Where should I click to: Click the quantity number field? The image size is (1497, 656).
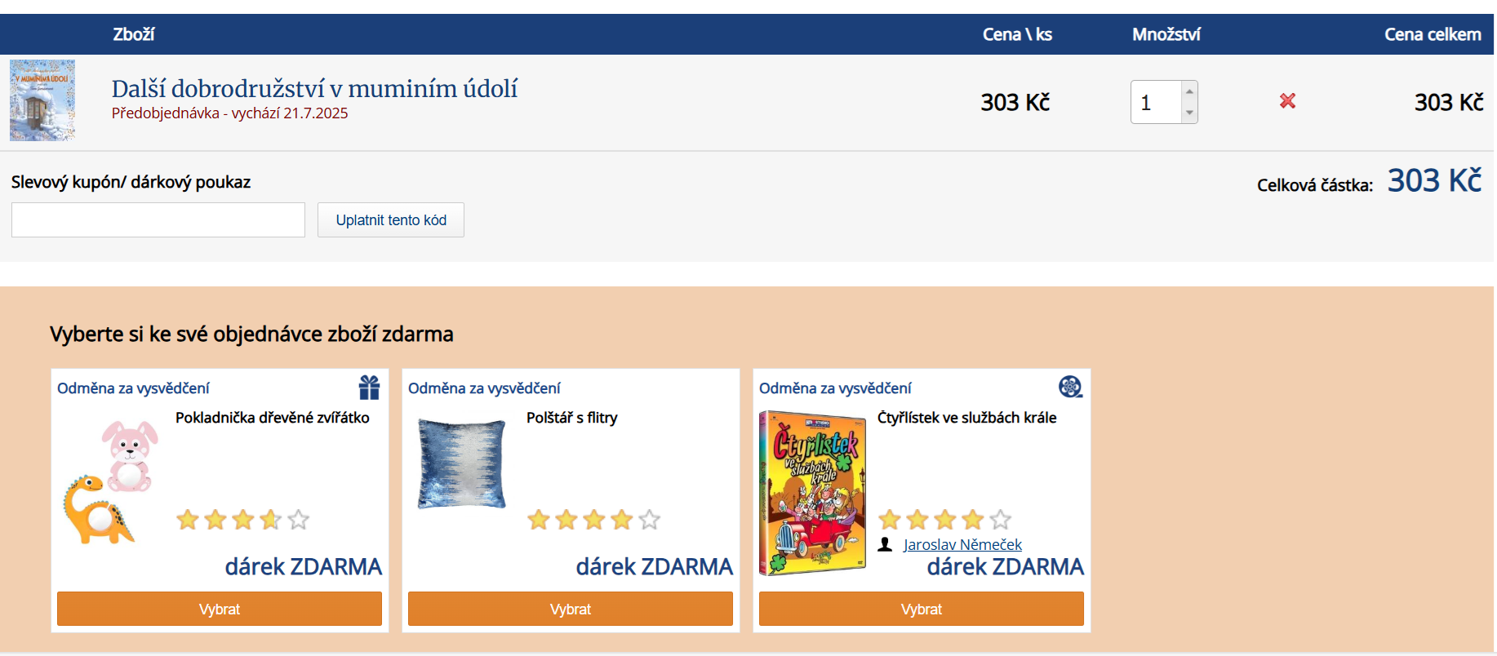coord(1156,103)
